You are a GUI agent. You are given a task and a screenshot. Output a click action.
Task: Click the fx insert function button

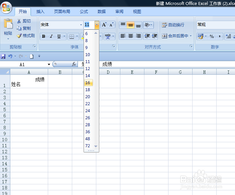pyautogui.click(x=74, y=64)
